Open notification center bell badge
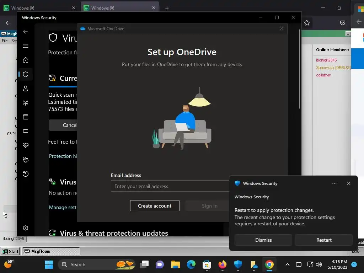The width and height of the screenshot is (364, 273). [354, 264]
